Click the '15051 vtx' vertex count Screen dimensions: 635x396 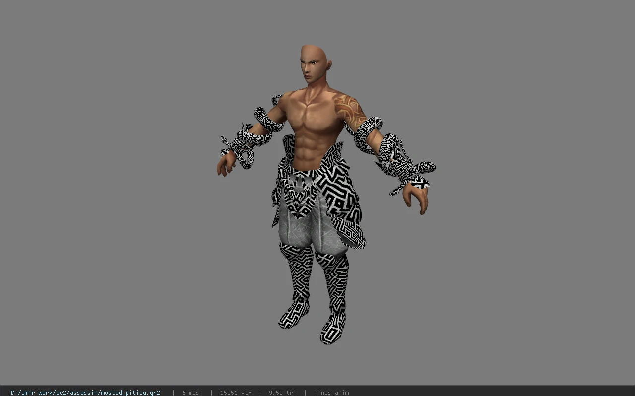tap(236, 393)
